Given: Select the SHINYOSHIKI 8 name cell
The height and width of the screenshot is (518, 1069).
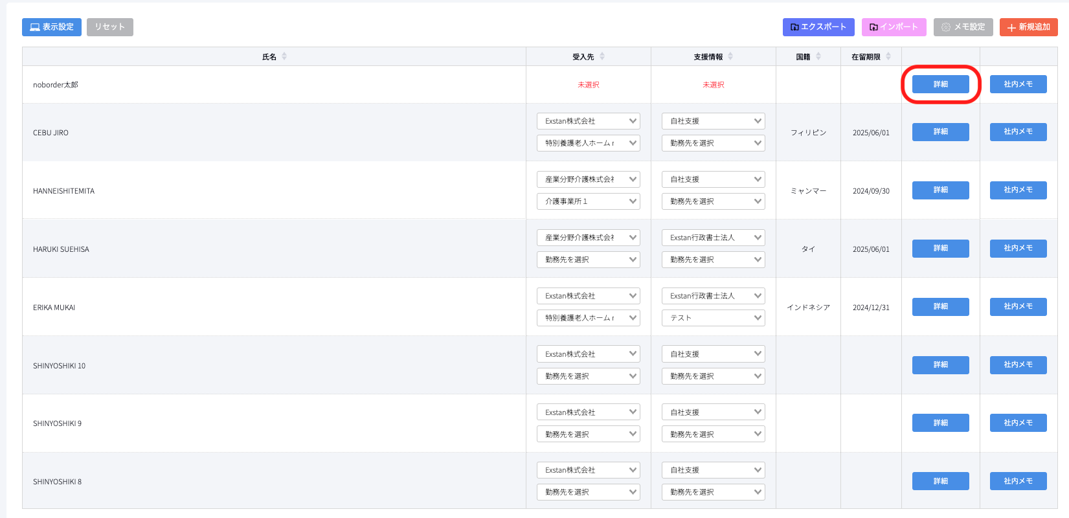Looking at the screenshot, I should 58,482.
